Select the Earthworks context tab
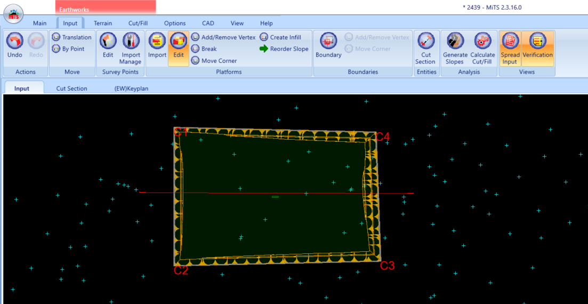Image resolution: width=588 pixels, height=304 pixels. (106, 8)
